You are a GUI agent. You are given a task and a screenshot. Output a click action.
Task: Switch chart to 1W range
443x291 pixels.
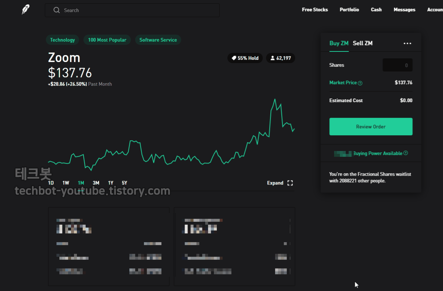66,183
